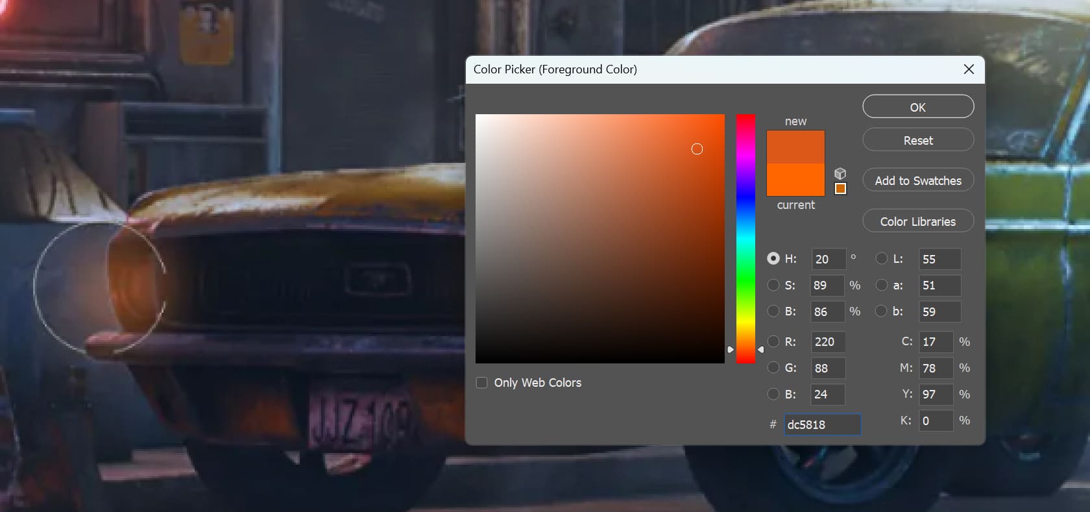The width and height of the screenshot is (1090, 512).
Task: Click the L value field showing 55
Action: coord(939,259)
